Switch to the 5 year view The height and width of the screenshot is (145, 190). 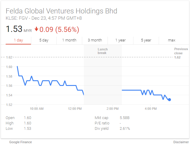tap(146, 40)
